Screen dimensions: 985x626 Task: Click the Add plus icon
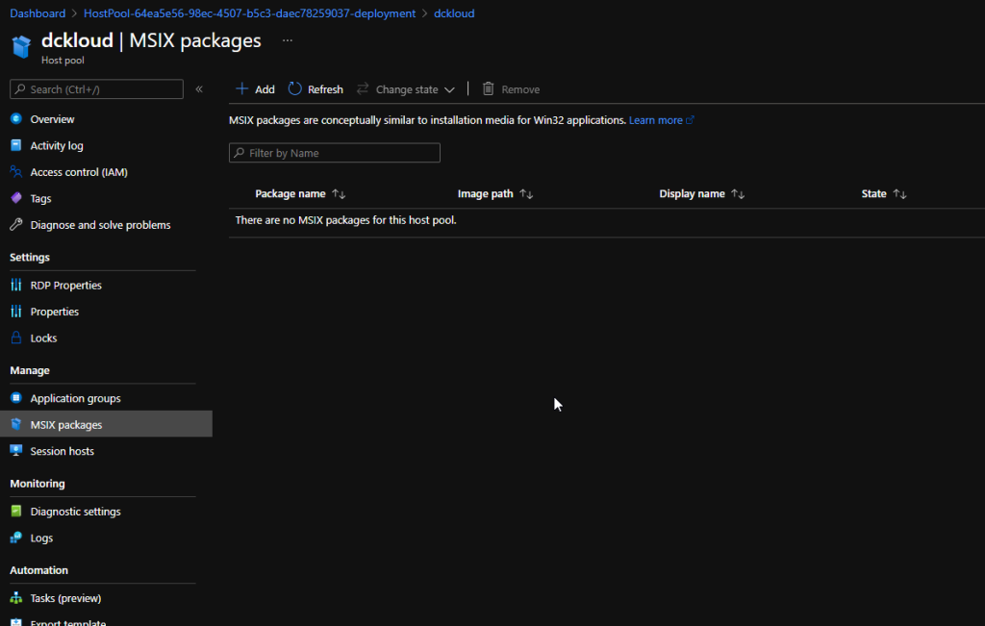tap(241, 88)
